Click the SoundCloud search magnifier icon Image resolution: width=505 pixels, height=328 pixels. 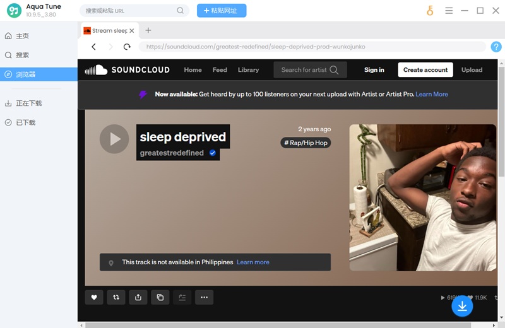[x=335, y=70]
